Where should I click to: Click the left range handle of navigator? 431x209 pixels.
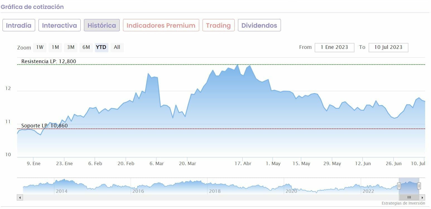[399, 186]
